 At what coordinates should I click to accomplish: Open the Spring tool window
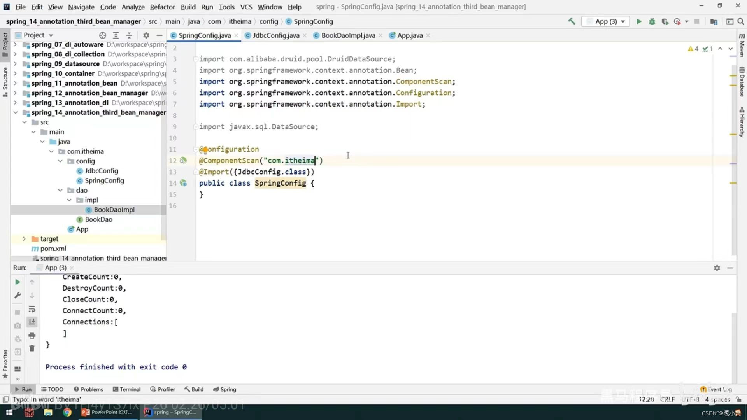pyautogui.click(x=224, y=389)
